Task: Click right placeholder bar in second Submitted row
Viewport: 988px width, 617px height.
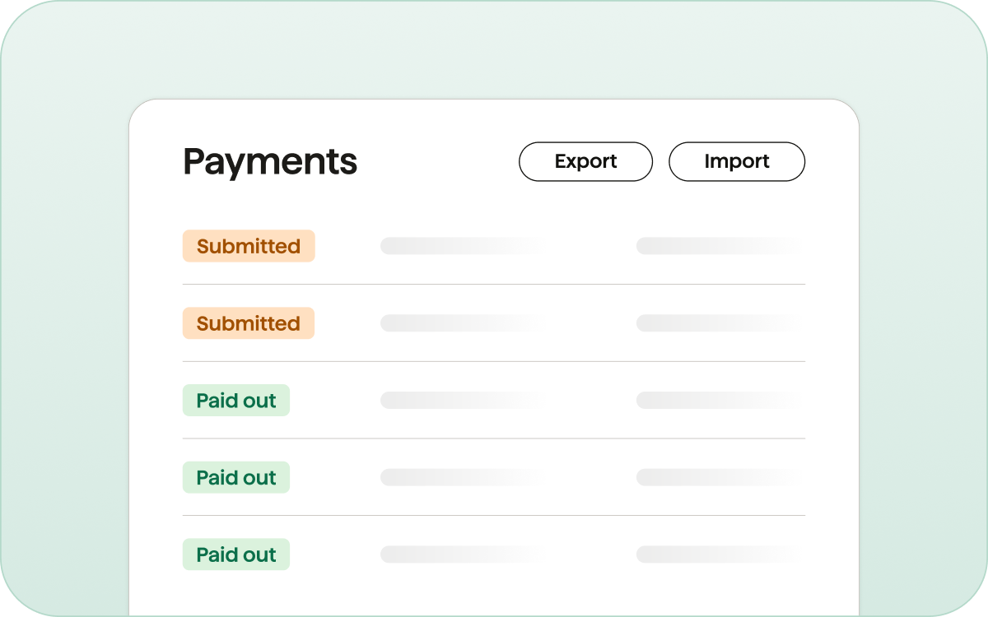Action: click(x=708, y=323)
